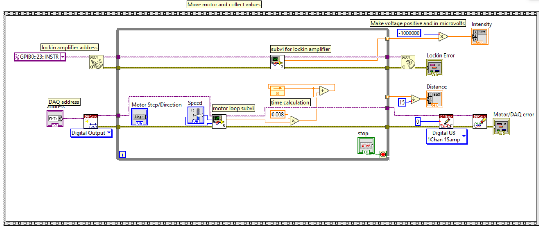This screenshot has width=539, height=242.
Task: Select the Motor/DAQ error cluster indicator
Action: pyautogui.click(x=501, y=127)
